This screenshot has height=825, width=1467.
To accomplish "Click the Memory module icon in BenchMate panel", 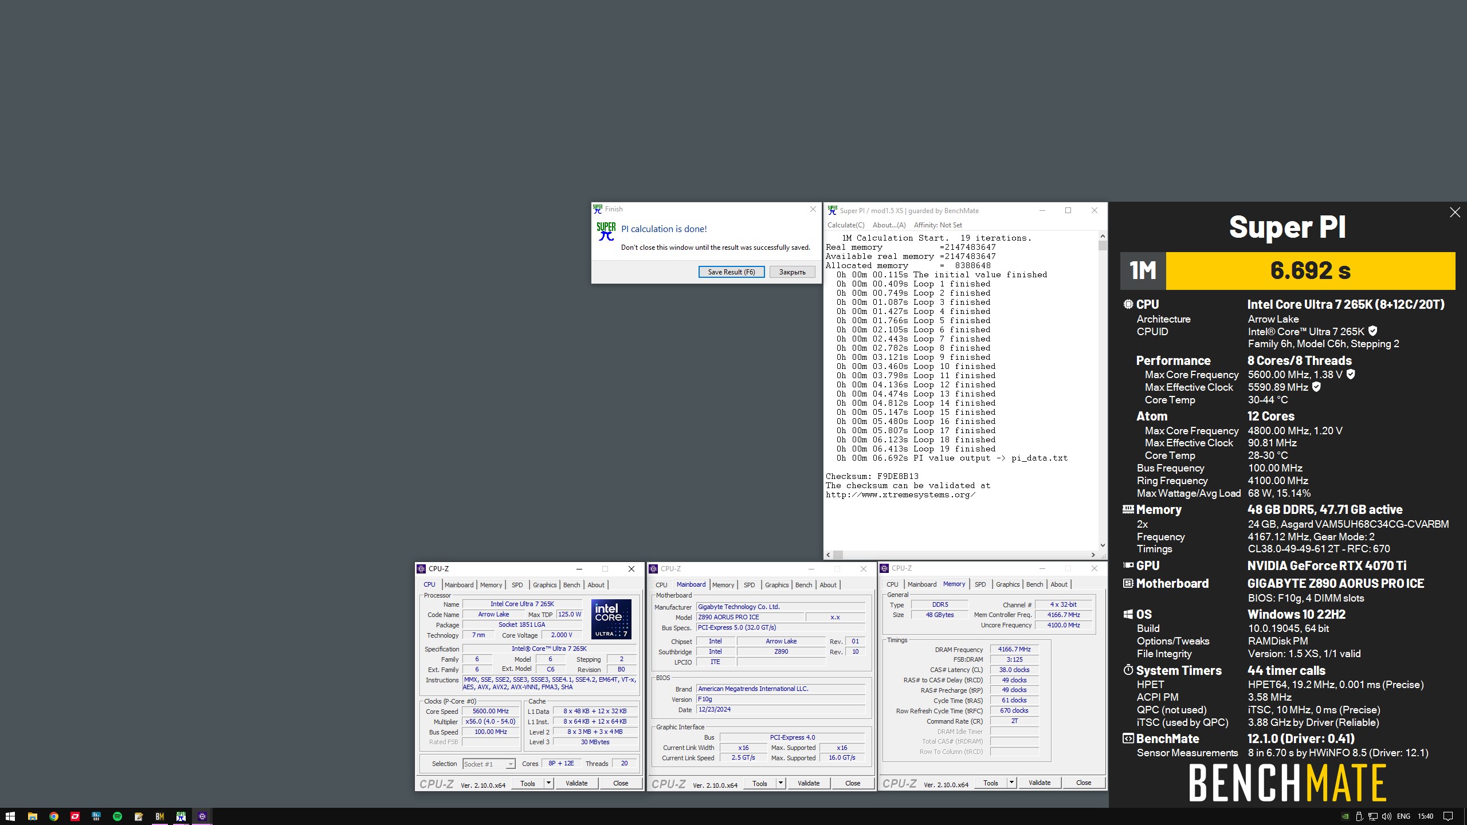I will tap(1128, 509).
